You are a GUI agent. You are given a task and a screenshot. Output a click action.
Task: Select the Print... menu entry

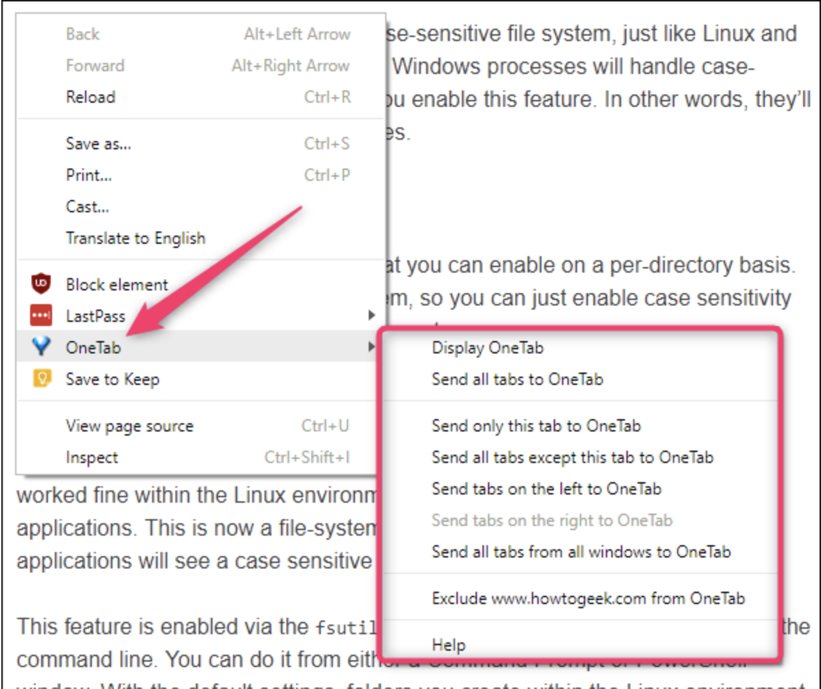point(201,175)
